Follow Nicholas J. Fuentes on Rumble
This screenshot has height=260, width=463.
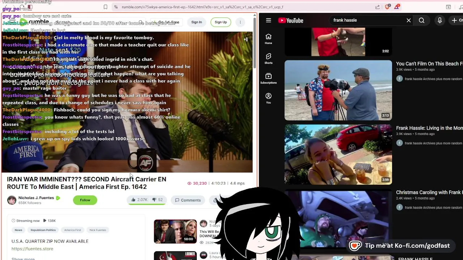[x=85, y=200]
